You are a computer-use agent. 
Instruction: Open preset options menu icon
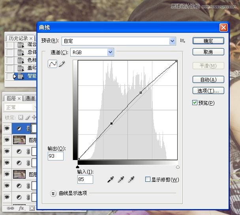tap(182, 41)
